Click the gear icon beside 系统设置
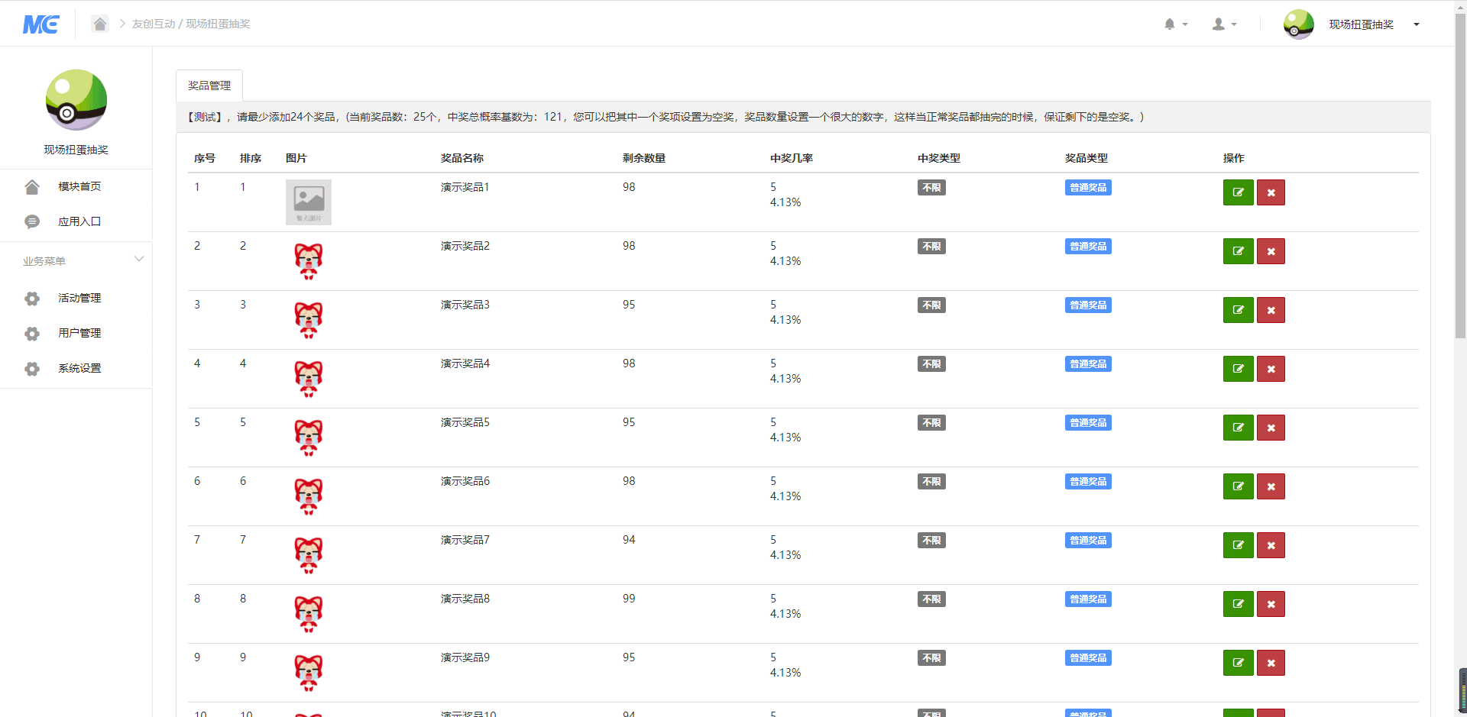Viewport: 1467px width, 717px height. click(32, 369)
